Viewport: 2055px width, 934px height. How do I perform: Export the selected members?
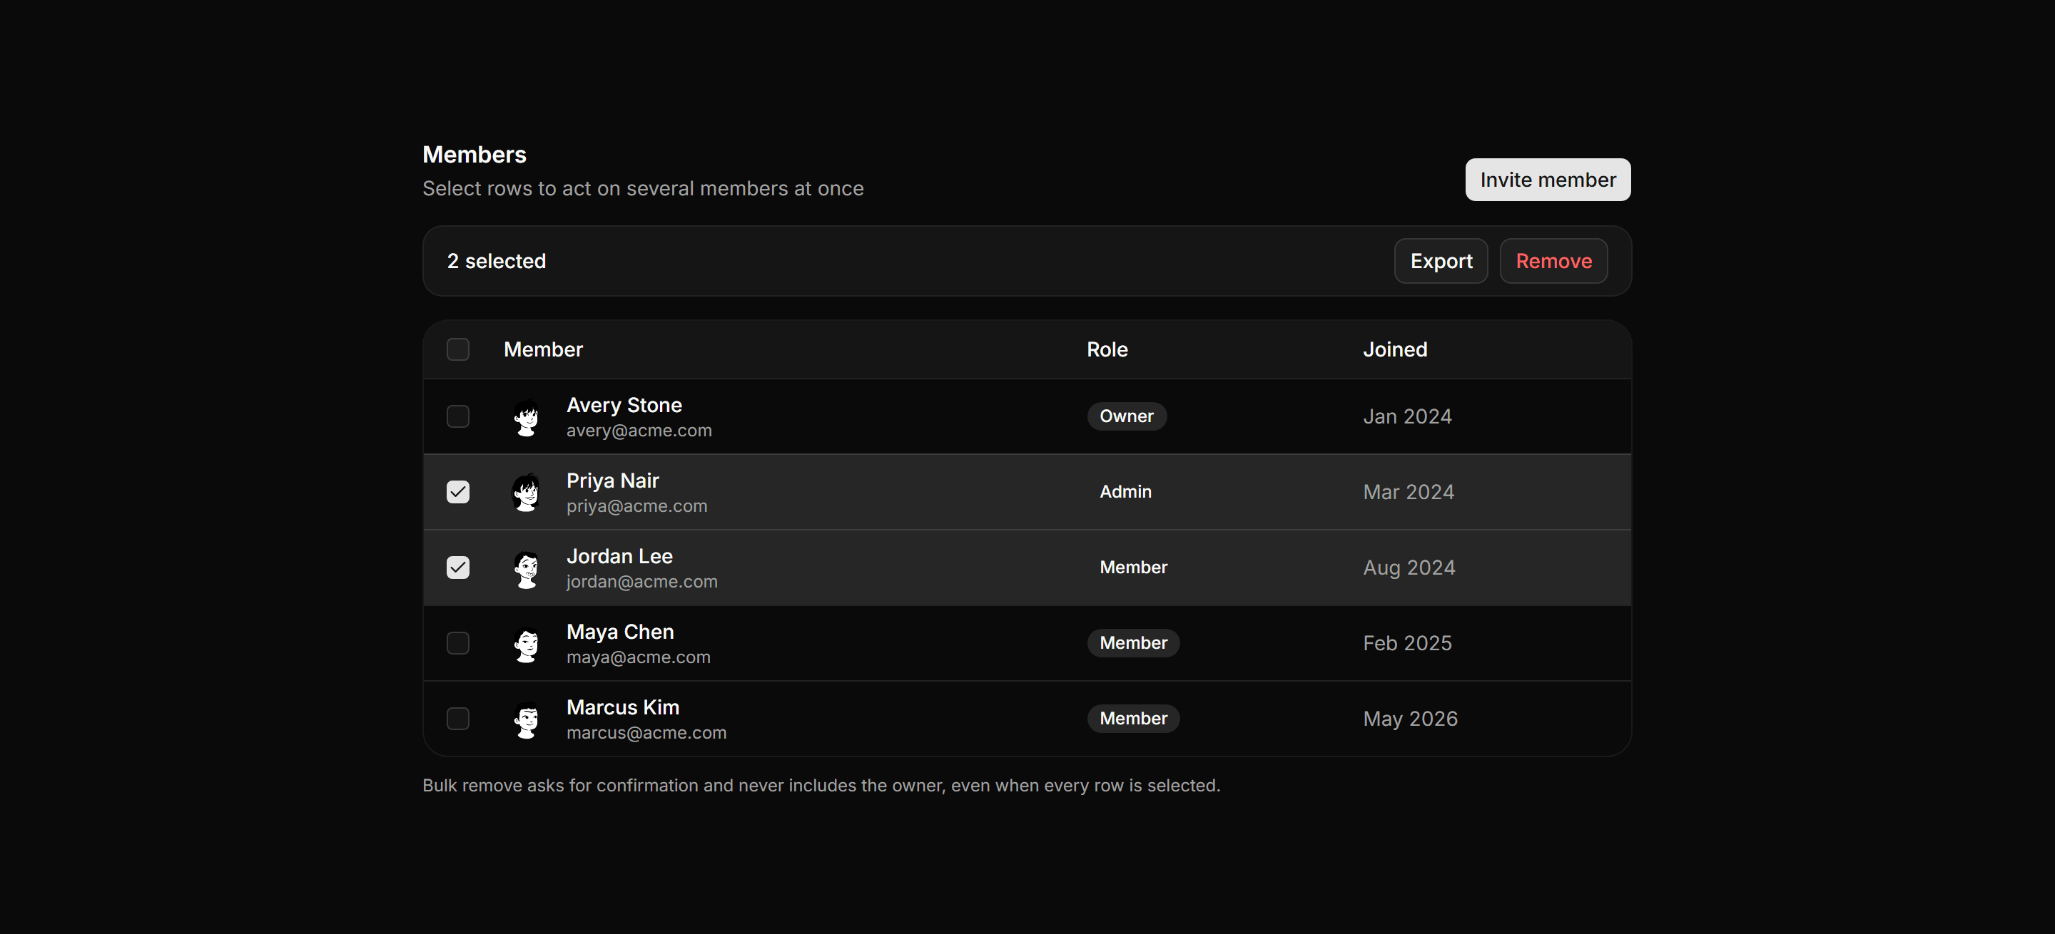click(x=1441, y=261)
